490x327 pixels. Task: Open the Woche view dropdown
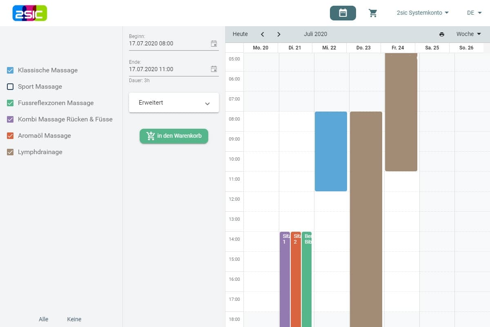pos(468,34)
